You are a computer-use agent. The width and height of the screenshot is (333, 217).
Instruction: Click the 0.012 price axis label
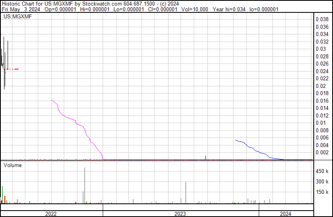[x=322, y=115]
